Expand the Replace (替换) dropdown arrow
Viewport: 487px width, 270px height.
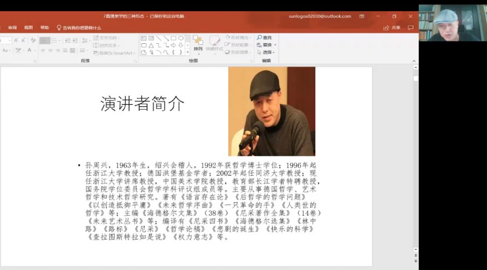(275, 45)
